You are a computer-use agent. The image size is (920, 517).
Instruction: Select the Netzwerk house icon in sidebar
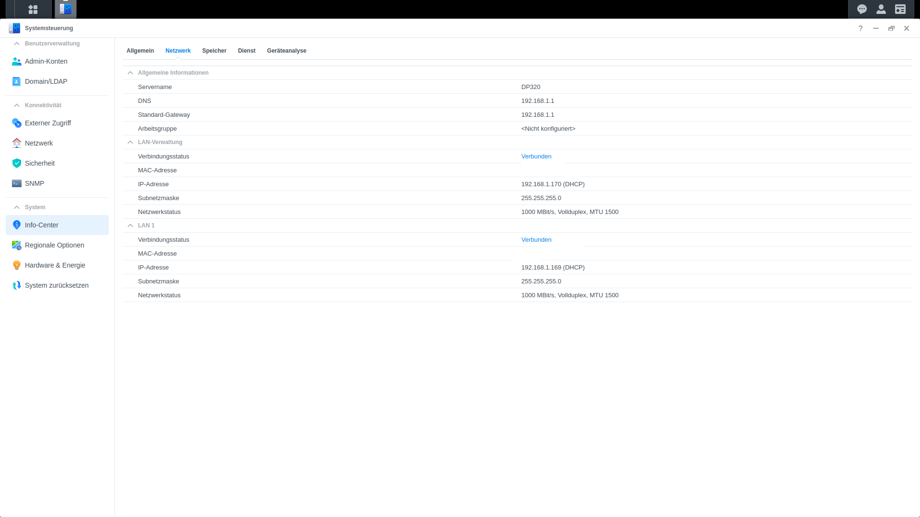16,143
